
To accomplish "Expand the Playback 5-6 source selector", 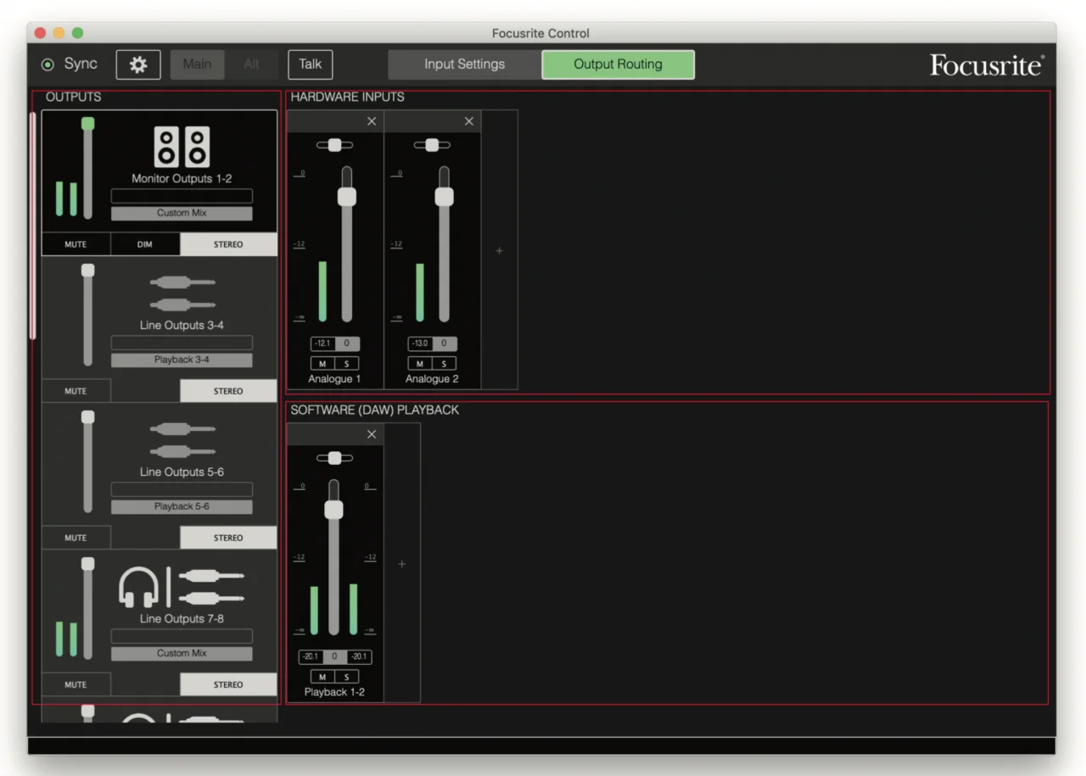I will pyautogui.click(x=182, y=506).
